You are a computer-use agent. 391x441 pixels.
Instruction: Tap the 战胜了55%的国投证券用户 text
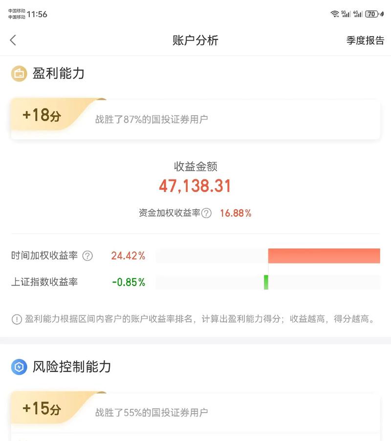(x=152, y=413)
